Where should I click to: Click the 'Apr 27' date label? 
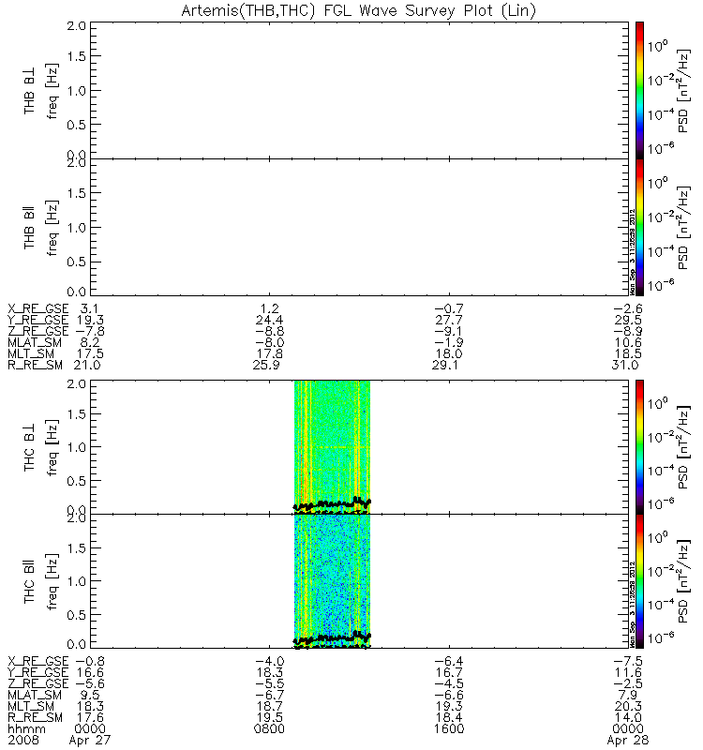(x=90, y=740)
